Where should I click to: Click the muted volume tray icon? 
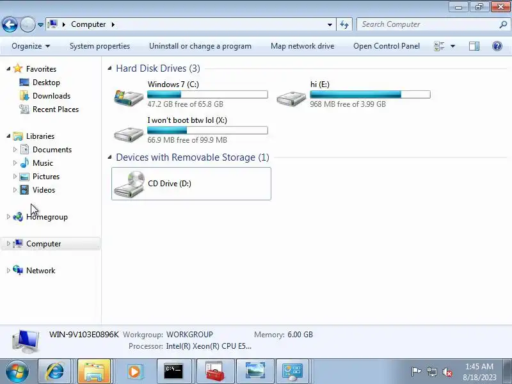coord(447,372)
